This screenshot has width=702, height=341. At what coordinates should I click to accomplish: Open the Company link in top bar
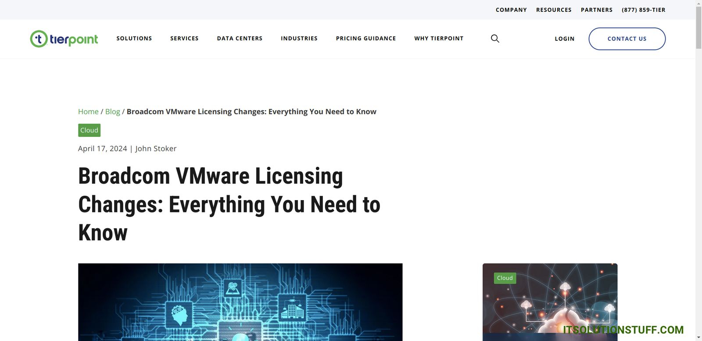tap(511, 10)
